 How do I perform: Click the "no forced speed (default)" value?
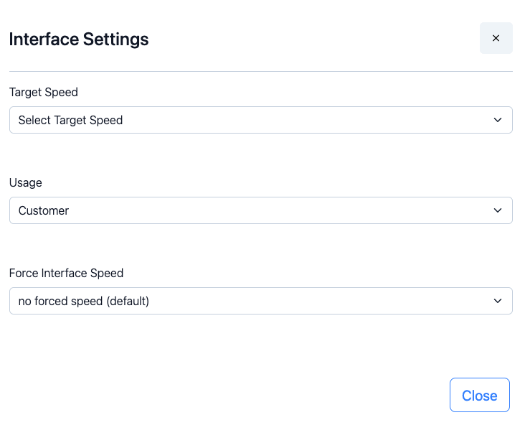point(83,301)
